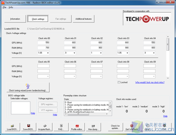Click the RAM MHz field for Clock info 02
The width and height of the screenshot is (176, 135).
tap(96, 48)
